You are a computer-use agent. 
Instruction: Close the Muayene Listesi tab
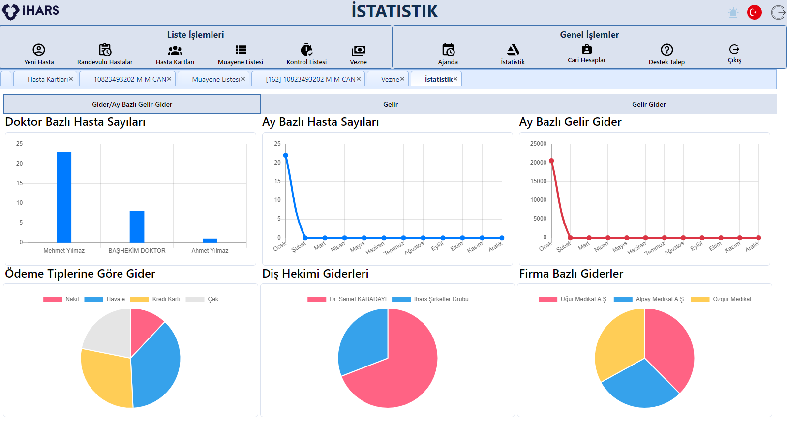click(x=243, y=79)
